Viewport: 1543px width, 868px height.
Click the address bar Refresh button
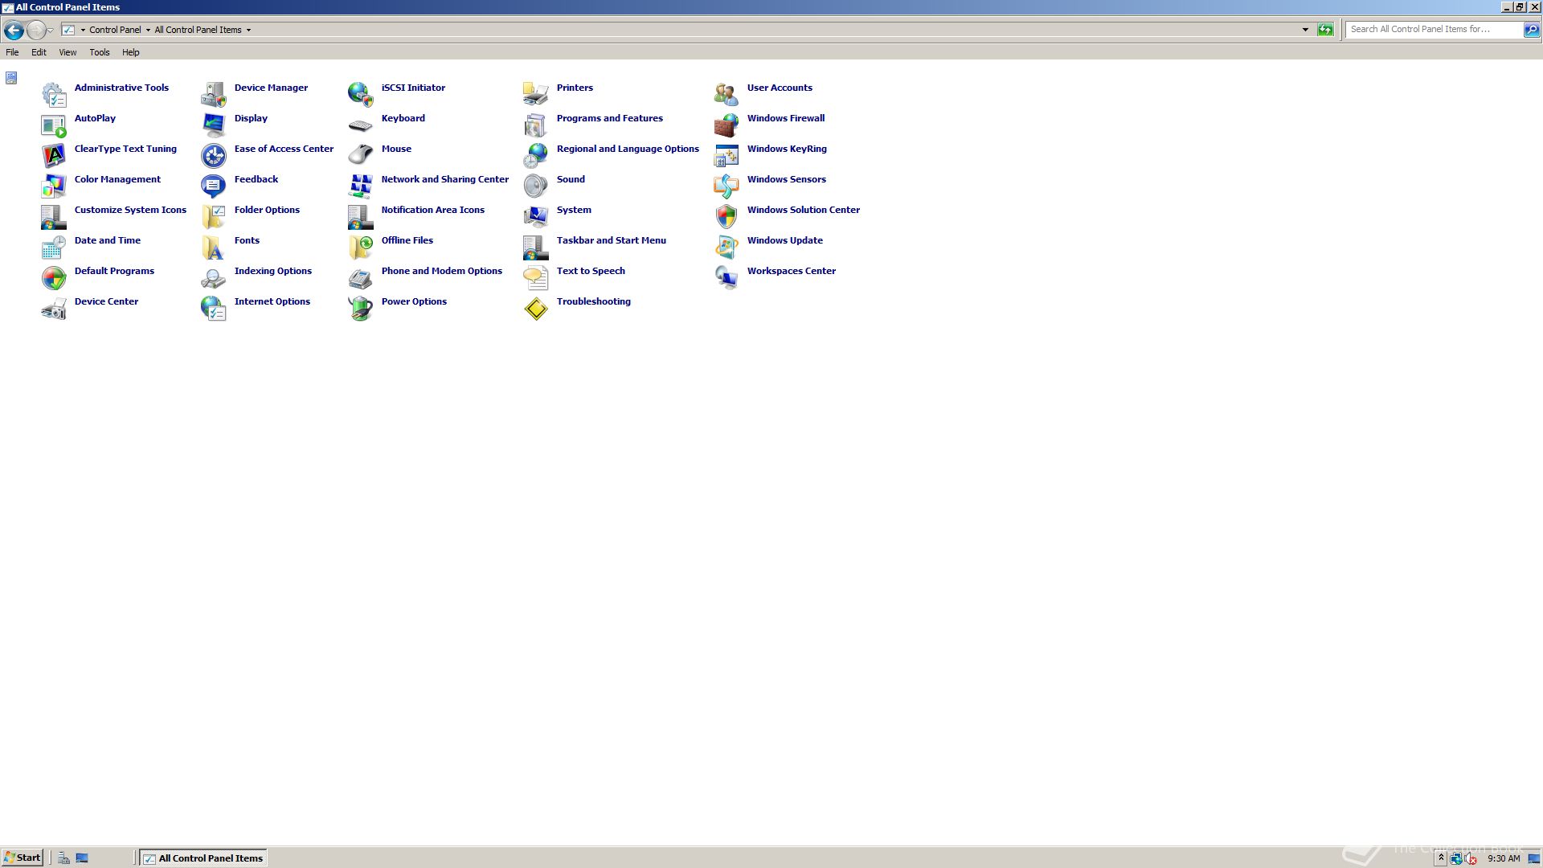coord(1325,30)
